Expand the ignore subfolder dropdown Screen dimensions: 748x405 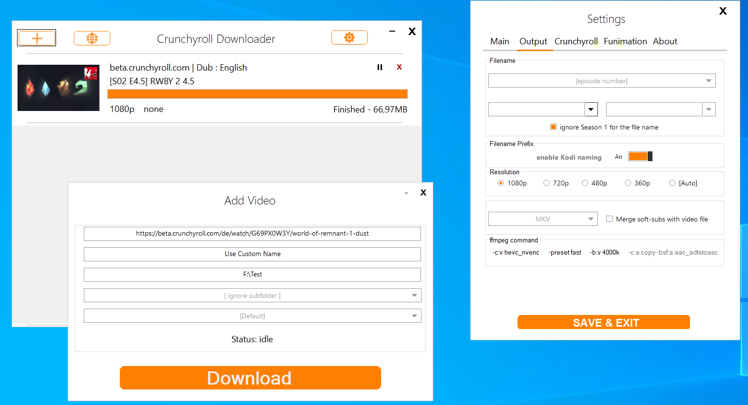414,295
